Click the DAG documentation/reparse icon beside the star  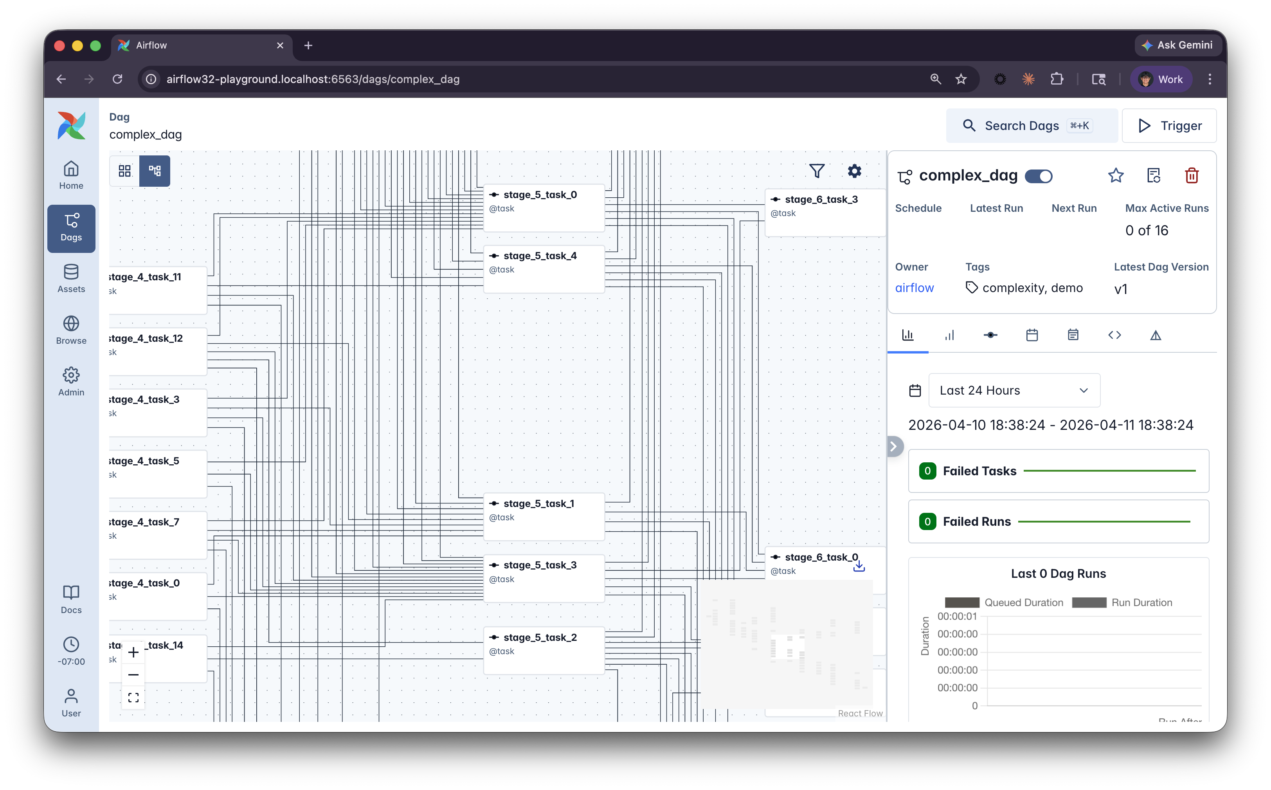[x=1154, y=175]
